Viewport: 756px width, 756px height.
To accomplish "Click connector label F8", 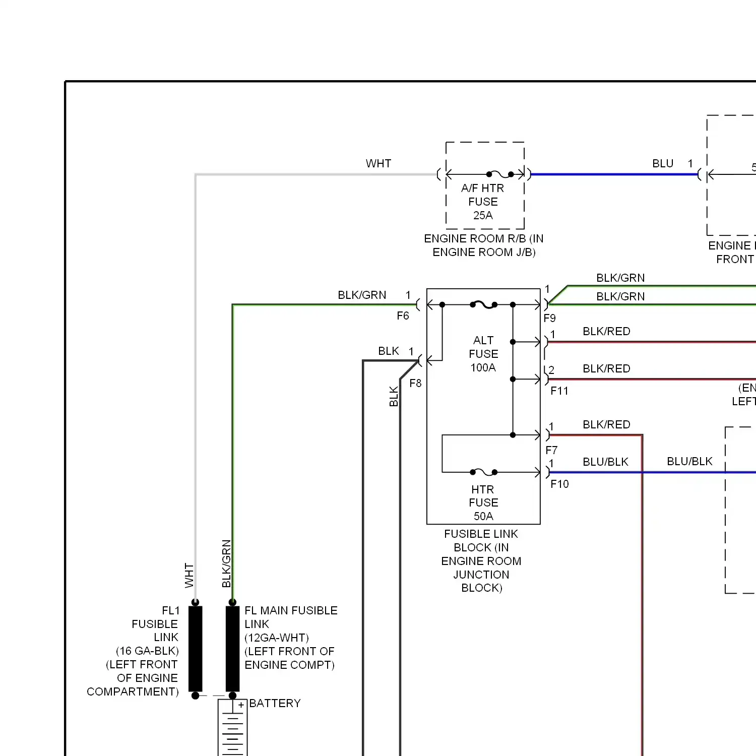I will [x=415, y=383].
